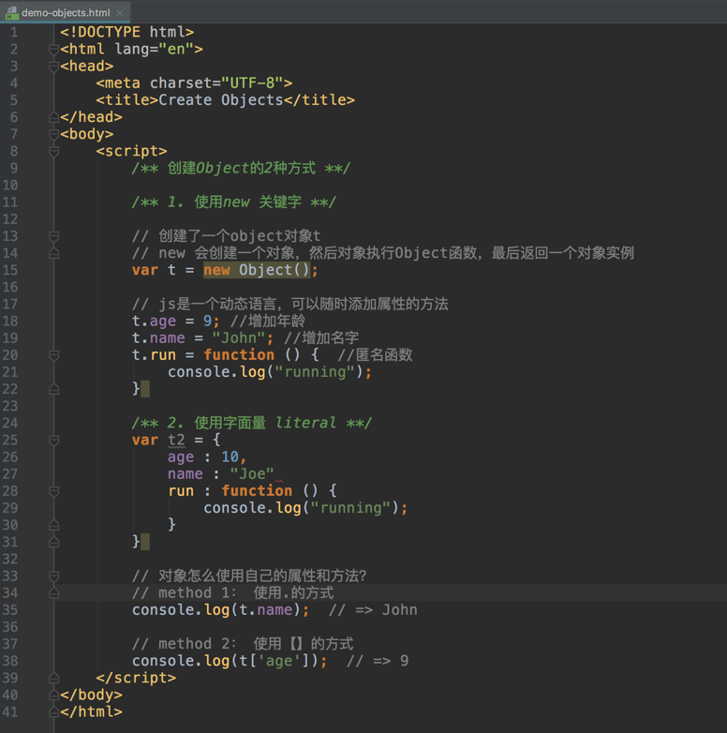Click 'run' property key on line 28
The image size is (727, 733).
pos(181,491)
